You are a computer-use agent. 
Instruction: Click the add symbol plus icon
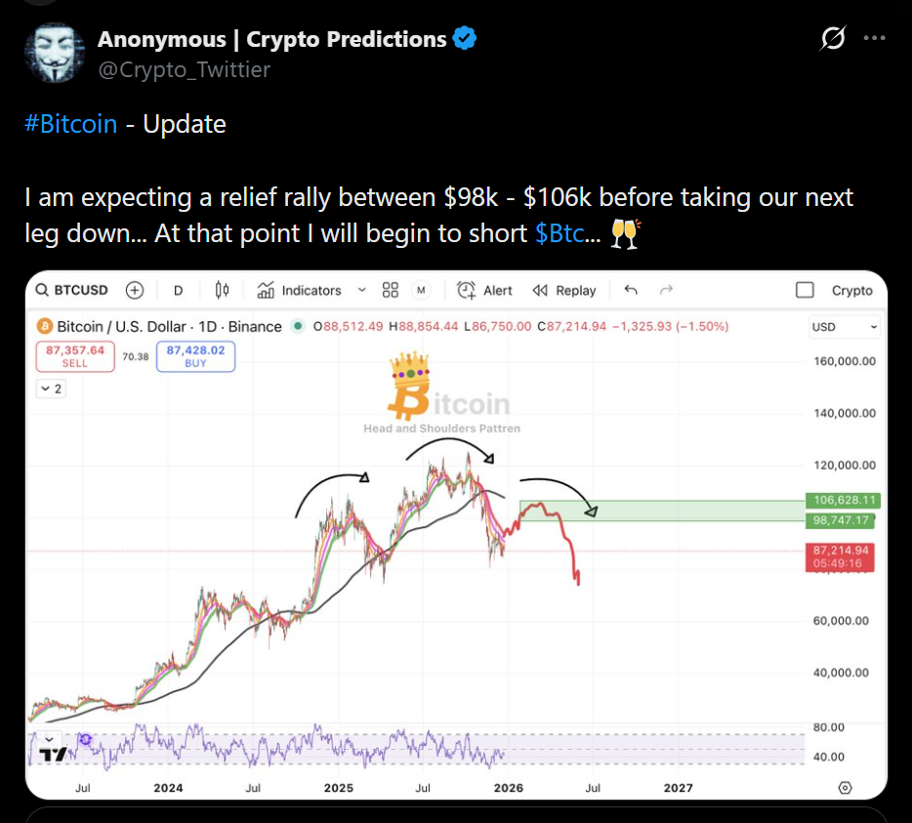(x=135, y=290)
